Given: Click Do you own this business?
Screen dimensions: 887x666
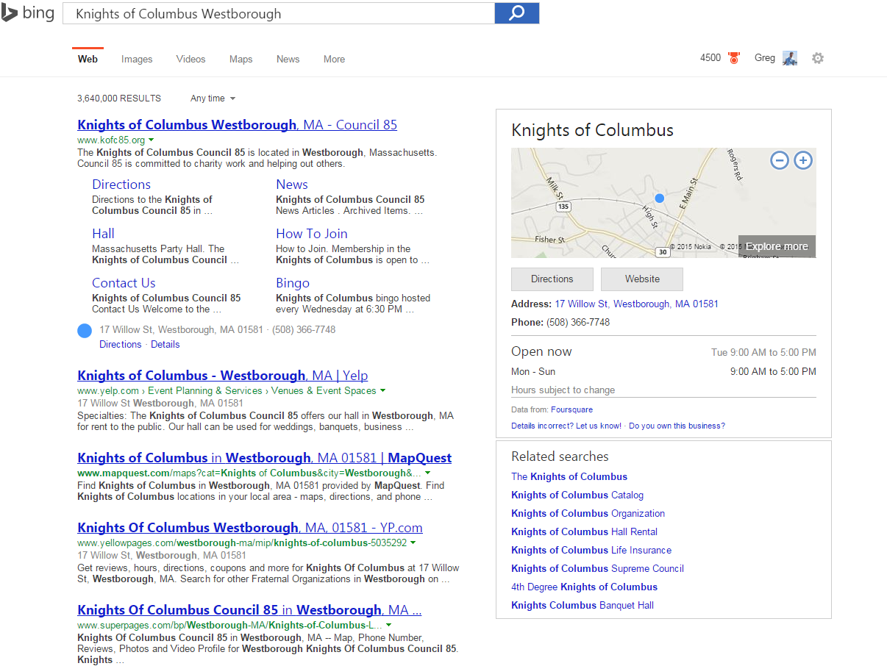Looking at the screenshot, I should (677, 426).
